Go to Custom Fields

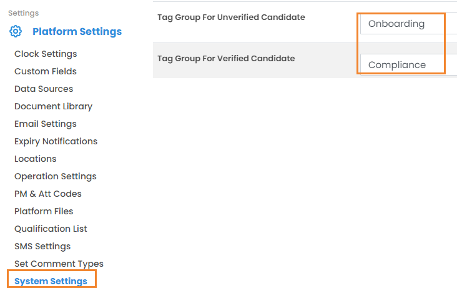pyautogui.click(x=46, y=71)
